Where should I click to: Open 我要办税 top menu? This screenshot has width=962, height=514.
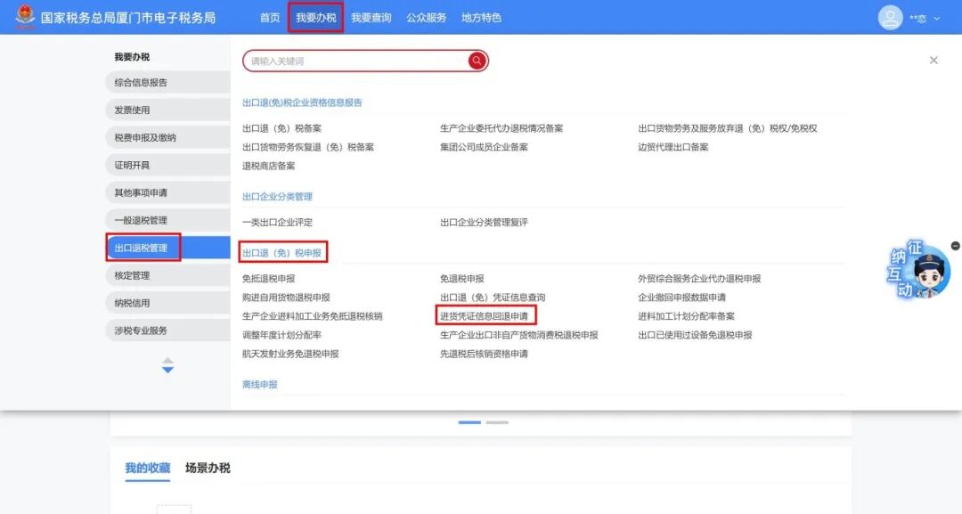[316, 18]
